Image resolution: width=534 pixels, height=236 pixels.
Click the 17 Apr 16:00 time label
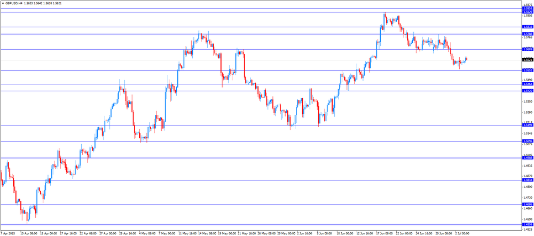click(68, 234)
